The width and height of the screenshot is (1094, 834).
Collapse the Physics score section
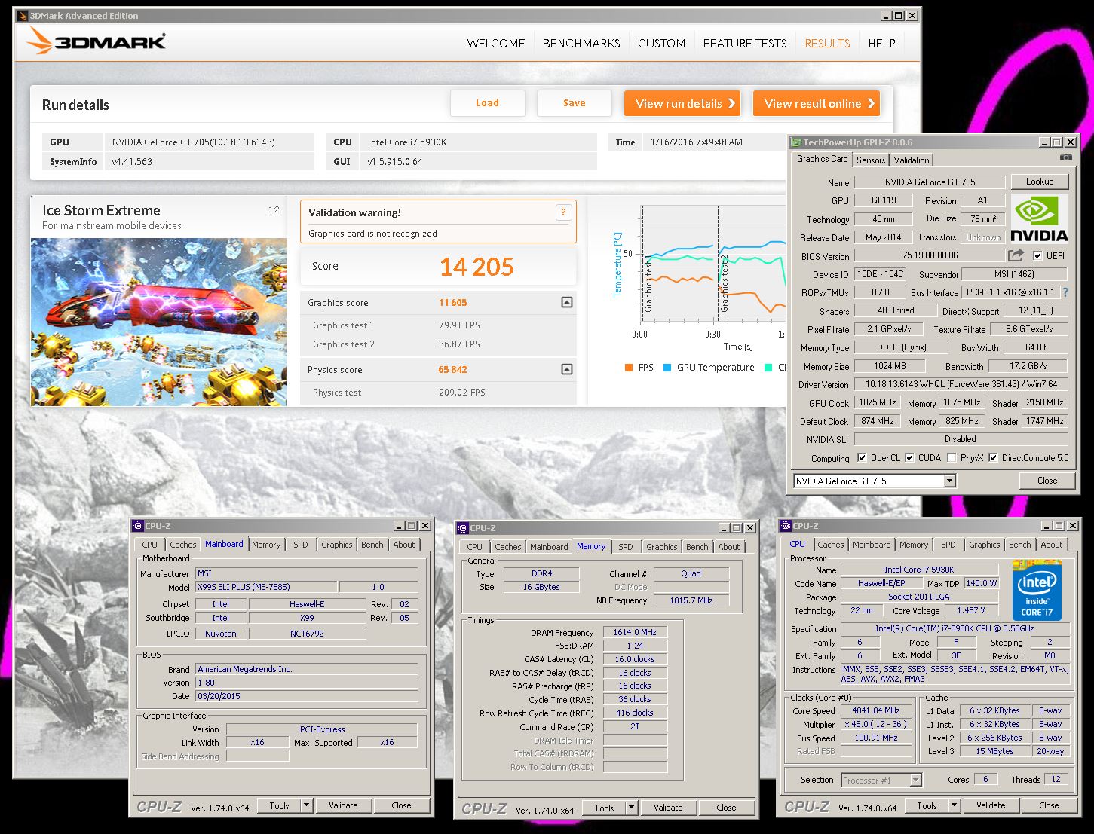click(567, 369)
